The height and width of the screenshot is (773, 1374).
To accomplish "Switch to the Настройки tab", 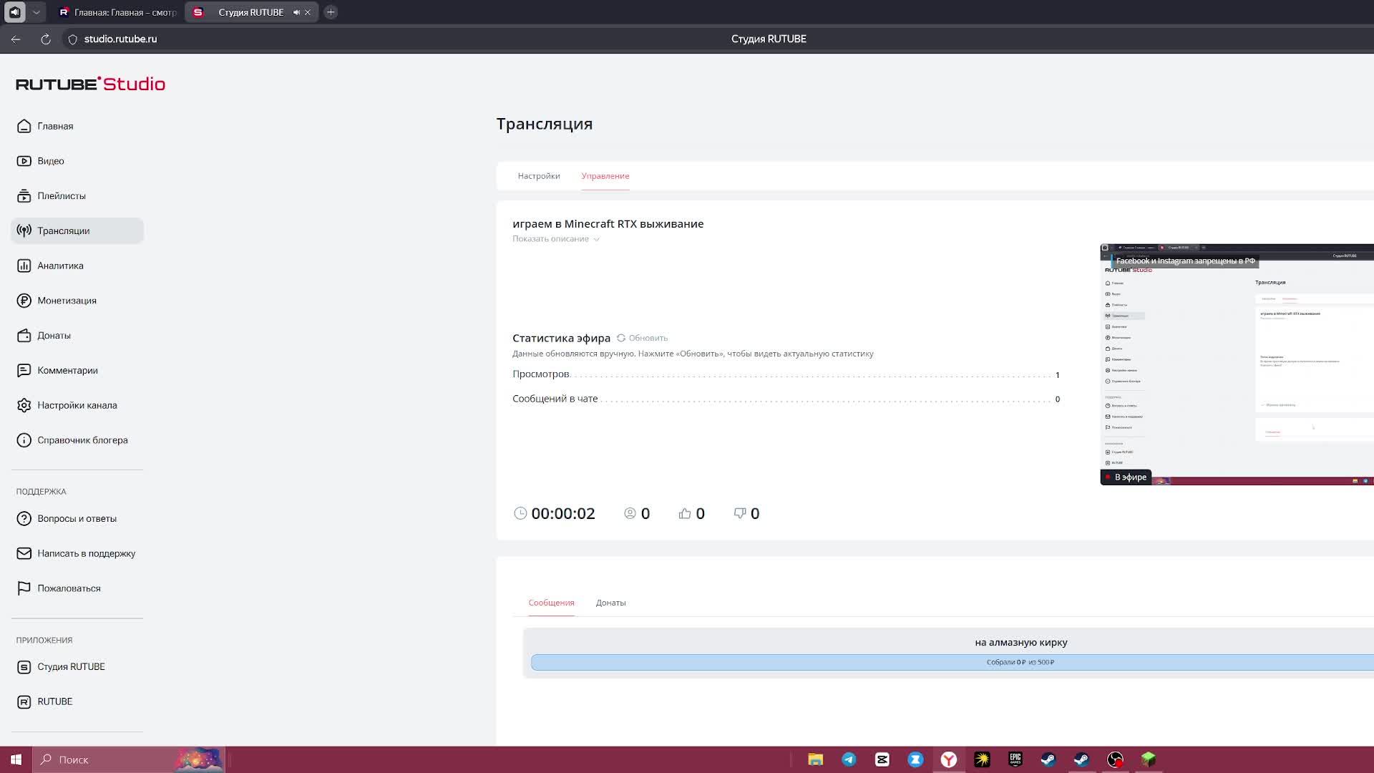I will [x=538, y=176].
